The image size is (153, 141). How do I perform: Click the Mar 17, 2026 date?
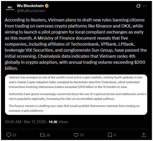click(x=35, y=122)
